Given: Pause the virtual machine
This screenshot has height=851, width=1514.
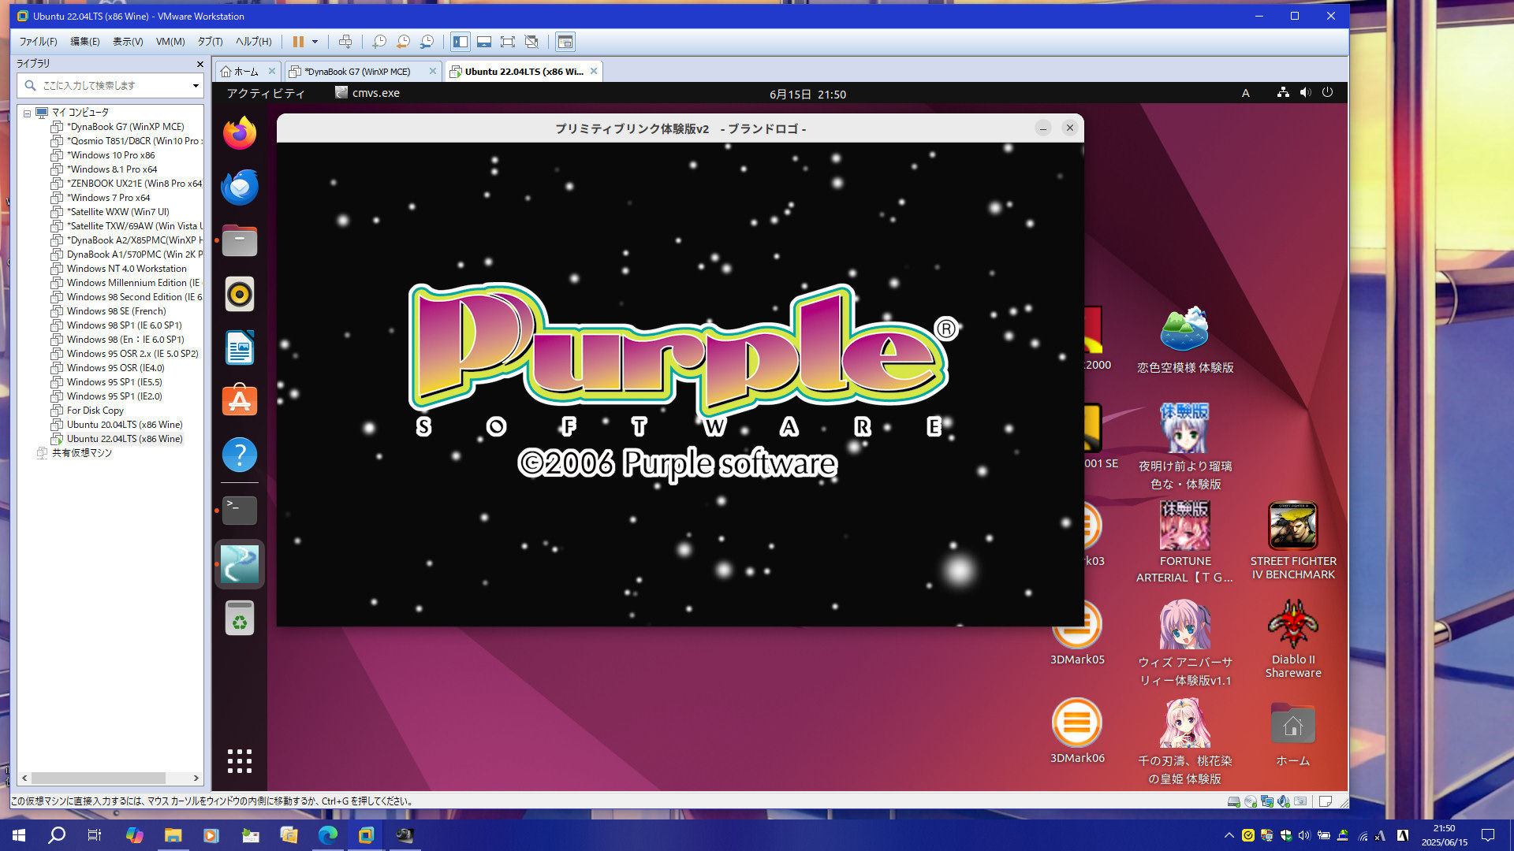Looking at the screenshot, I should [x=298, y=42].
